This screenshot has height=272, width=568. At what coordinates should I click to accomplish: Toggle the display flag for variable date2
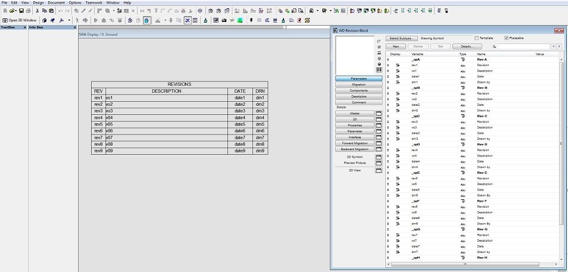point(398,105)
